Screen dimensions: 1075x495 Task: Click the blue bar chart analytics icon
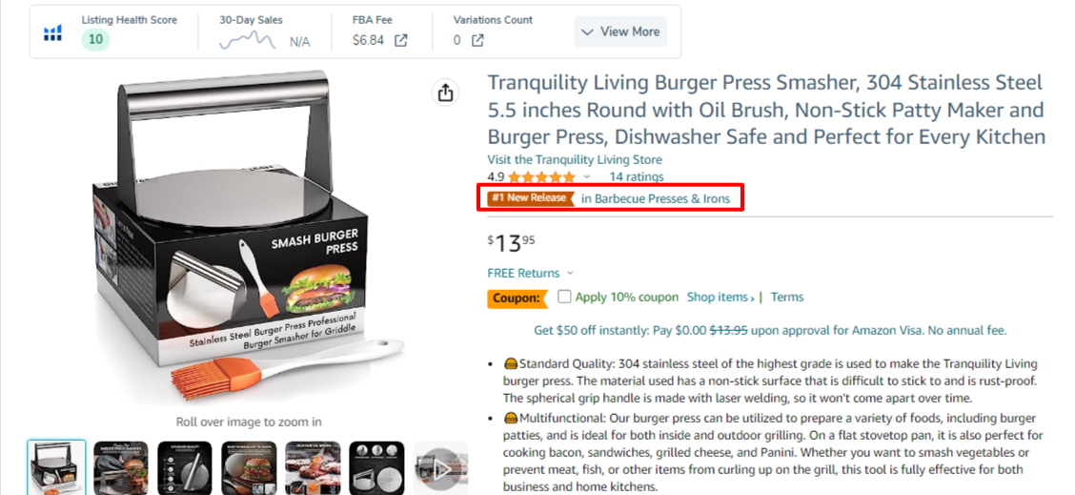pyautogui.click(x=52, y=32)
